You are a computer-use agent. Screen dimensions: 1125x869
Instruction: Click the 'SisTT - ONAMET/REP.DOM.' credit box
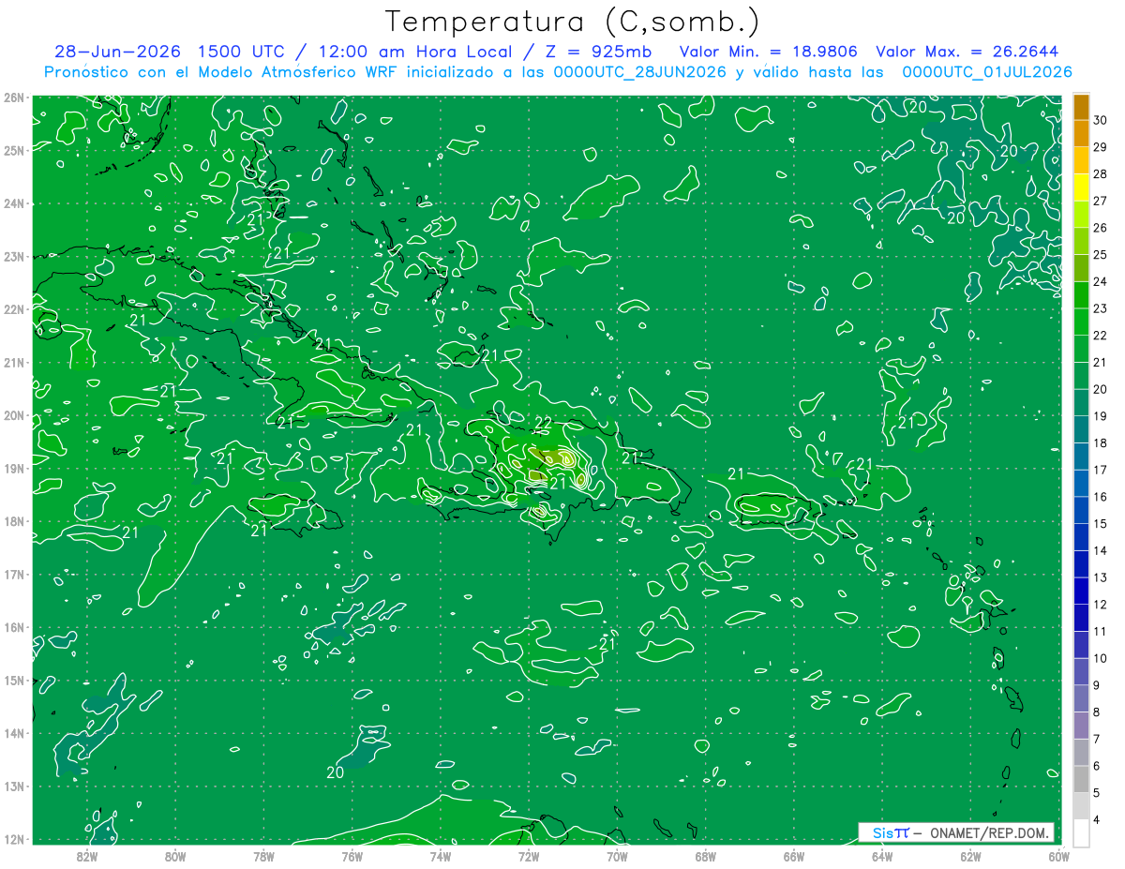956,832
